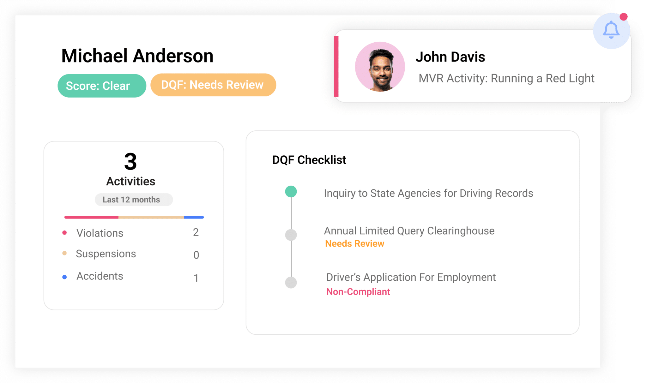Click the tan Suspensions bar segment
The width and height of the screenshot is (647, 383).
coord(151,217)
